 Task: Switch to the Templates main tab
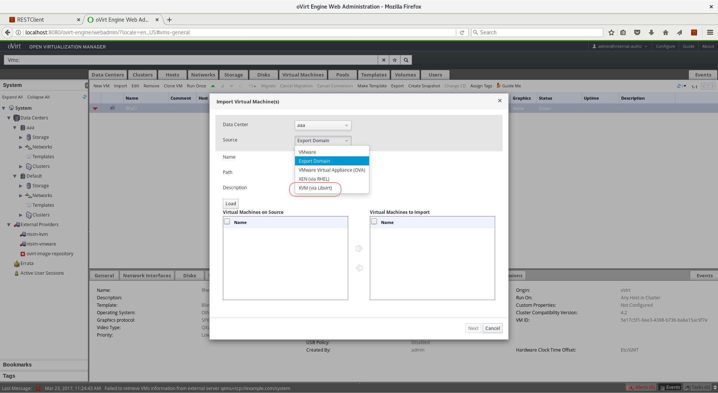374,75
